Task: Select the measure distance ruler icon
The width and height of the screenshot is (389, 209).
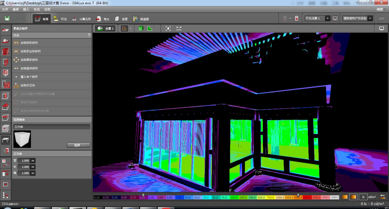Action: [179, 28]
